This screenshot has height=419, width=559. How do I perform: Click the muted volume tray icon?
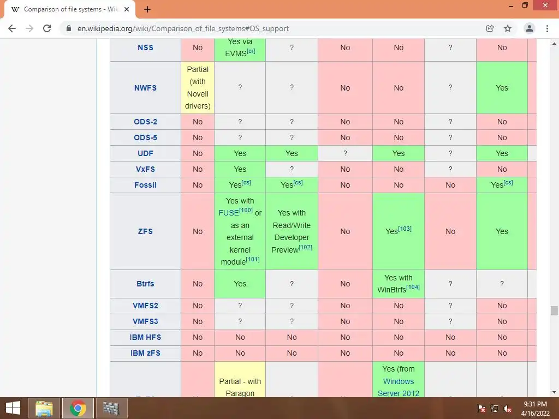[x=508, y=409]
